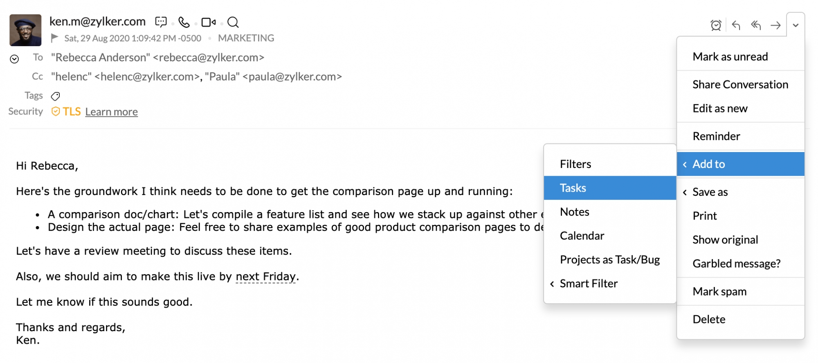Open the more actions dropdown arrow

pos(796,25)
